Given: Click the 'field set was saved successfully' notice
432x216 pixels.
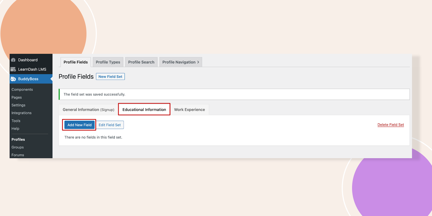Looking at the screenshot, I should pos(234,94).
